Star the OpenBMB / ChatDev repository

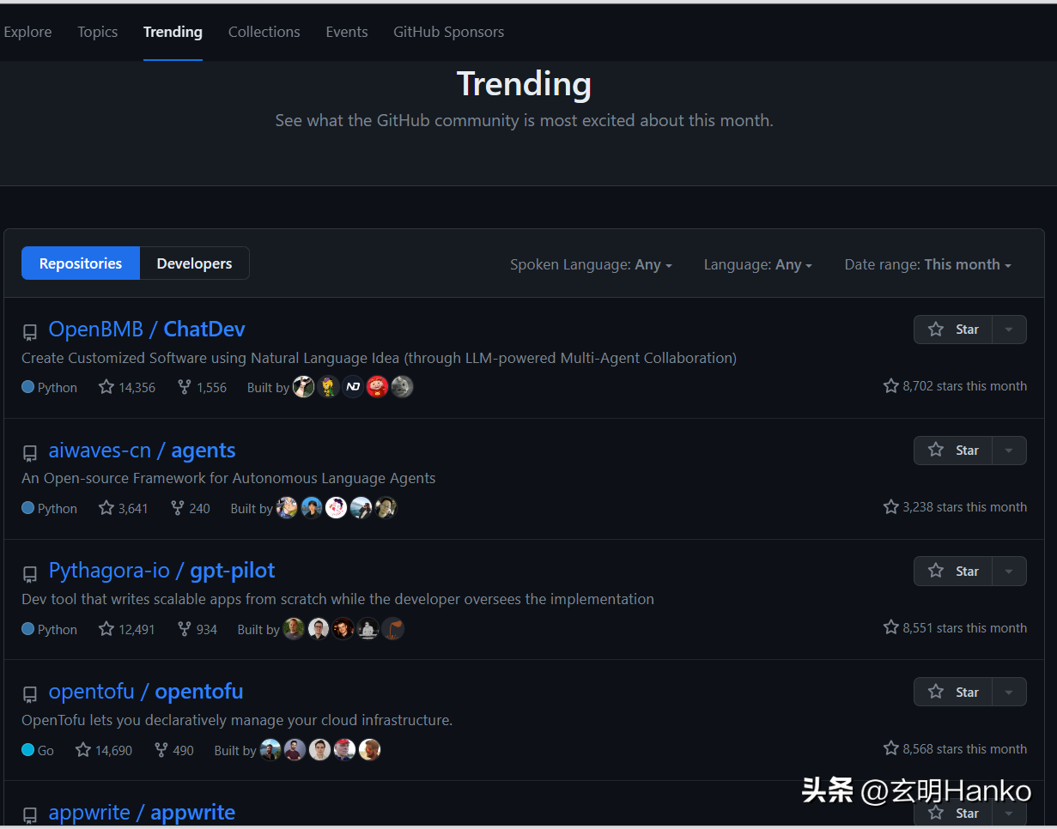coord(953,330)
